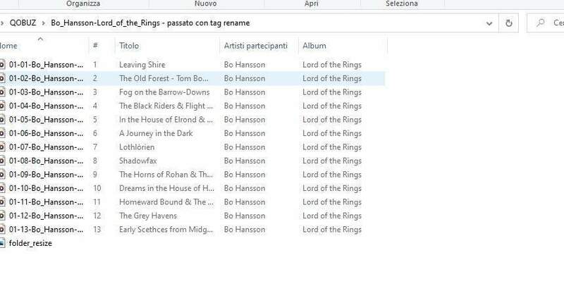Click the audio icon beside 01-04-Bo_Hansson
Image resolution: width=564 pixels, height=291 pixels.
2,106
